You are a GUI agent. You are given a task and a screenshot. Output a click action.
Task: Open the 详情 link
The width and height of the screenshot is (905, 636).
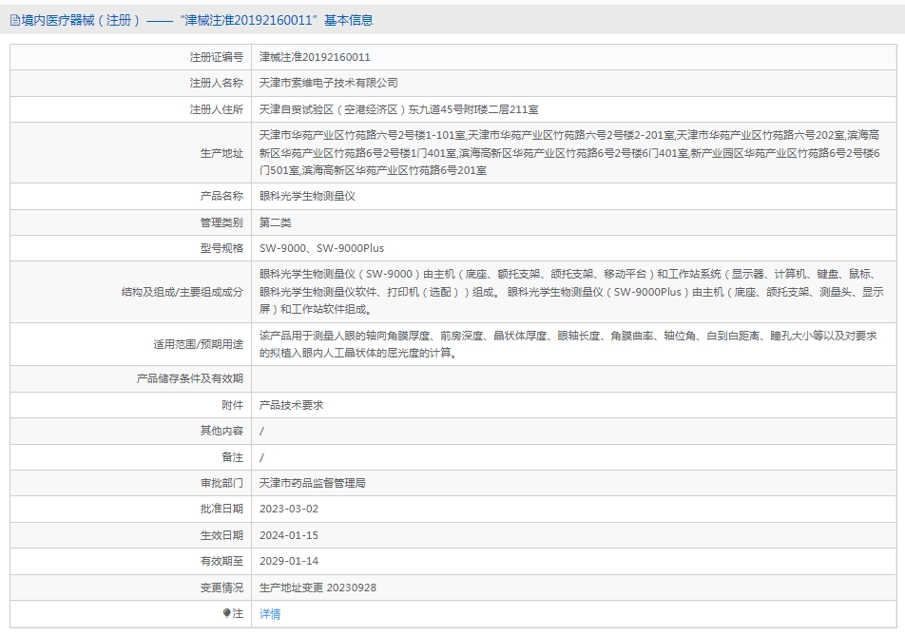click(270, 614)
